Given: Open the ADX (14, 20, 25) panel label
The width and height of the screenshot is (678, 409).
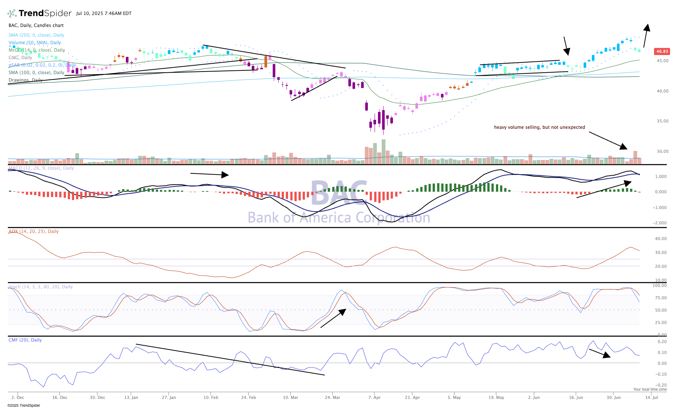Looking at the screenshot, I should (x=34, y=231).
